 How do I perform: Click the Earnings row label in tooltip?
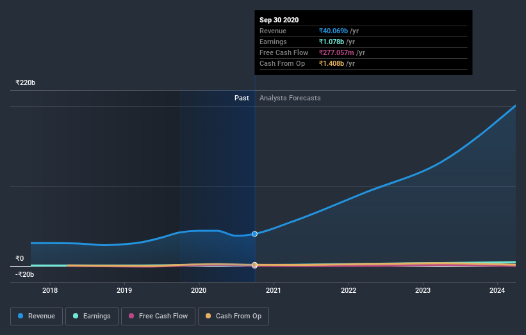(x=273, y=42)
